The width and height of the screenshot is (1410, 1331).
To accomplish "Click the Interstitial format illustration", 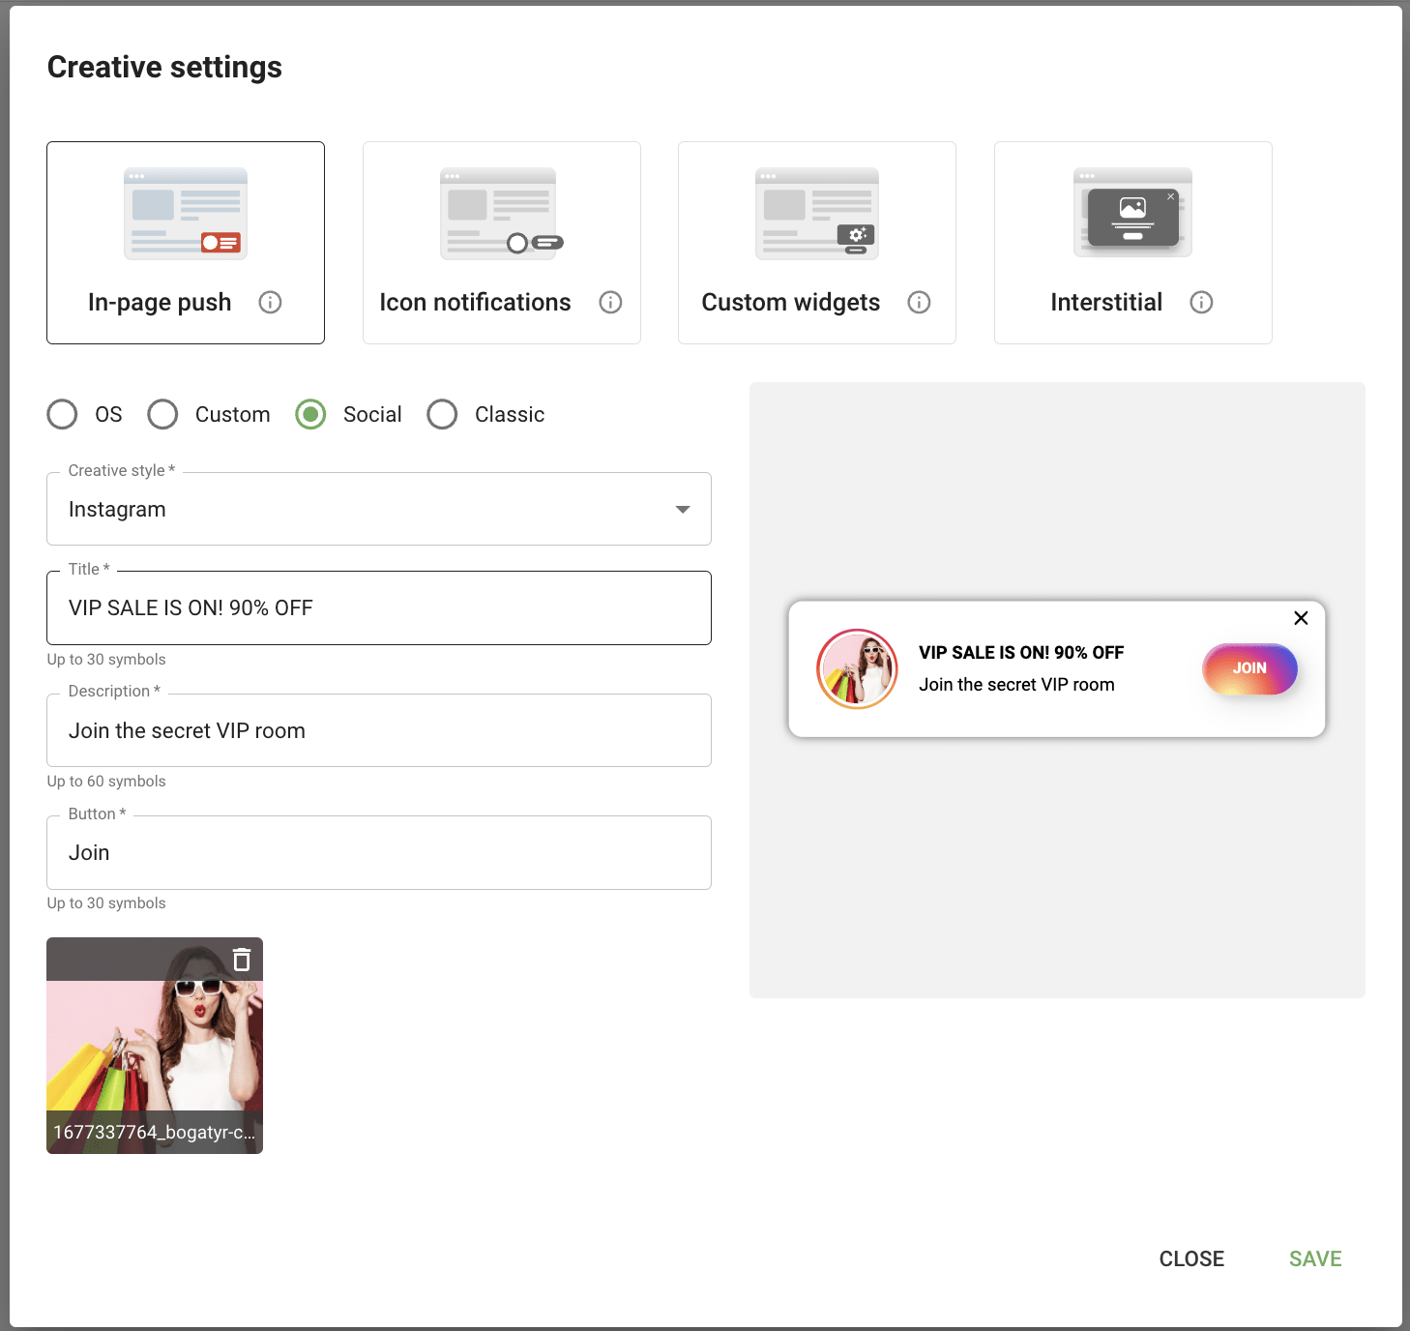I will [x=1132, y=214].
